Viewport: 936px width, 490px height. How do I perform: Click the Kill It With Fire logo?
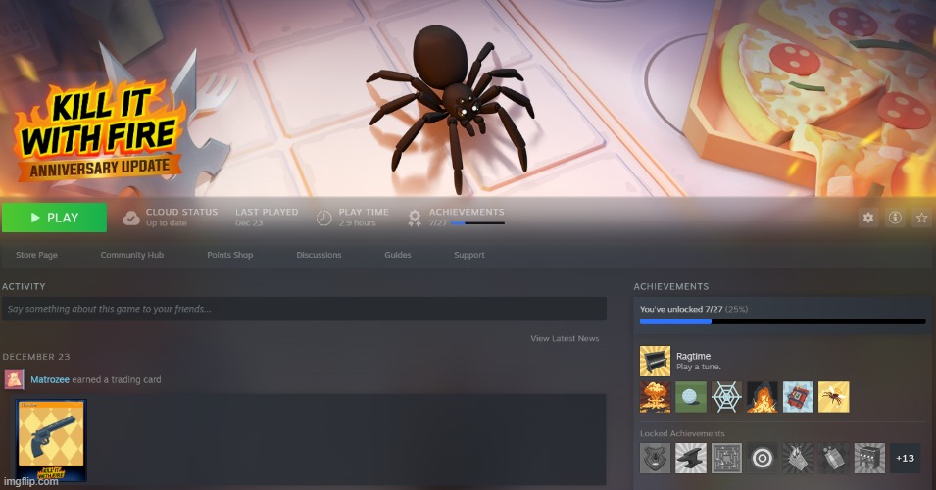[x=100, y=131]
